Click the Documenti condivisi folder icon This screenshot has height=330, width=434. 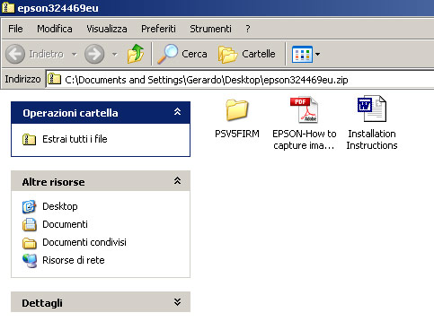click(30, 243)
